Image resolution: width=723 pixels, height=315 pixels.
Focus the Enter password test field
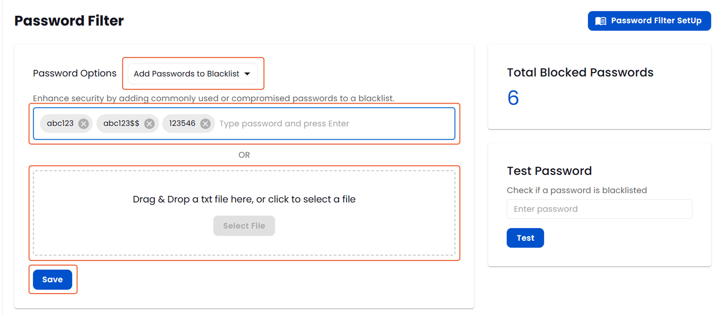pyautogui.click(x=599, y=209)
